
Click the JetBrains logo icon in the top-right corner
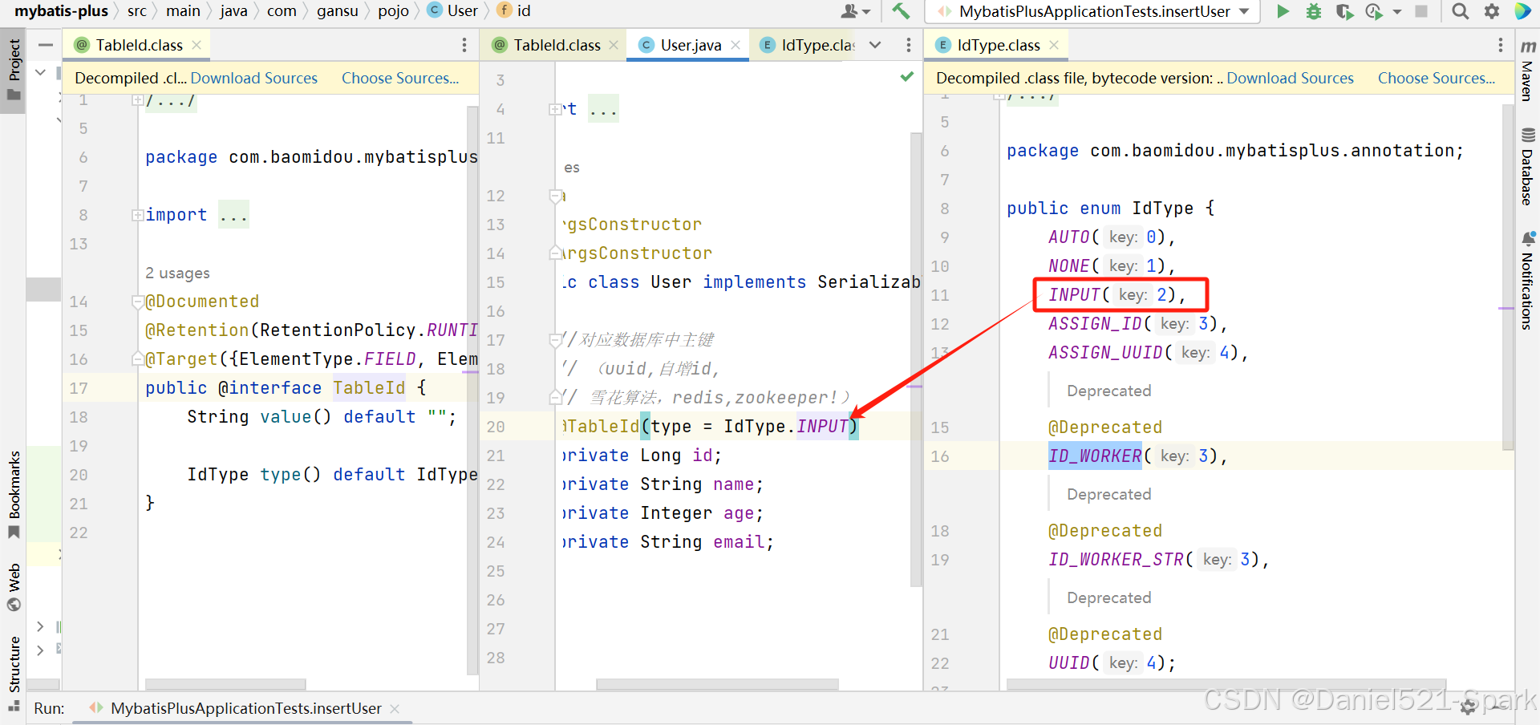pos(1522,11)
